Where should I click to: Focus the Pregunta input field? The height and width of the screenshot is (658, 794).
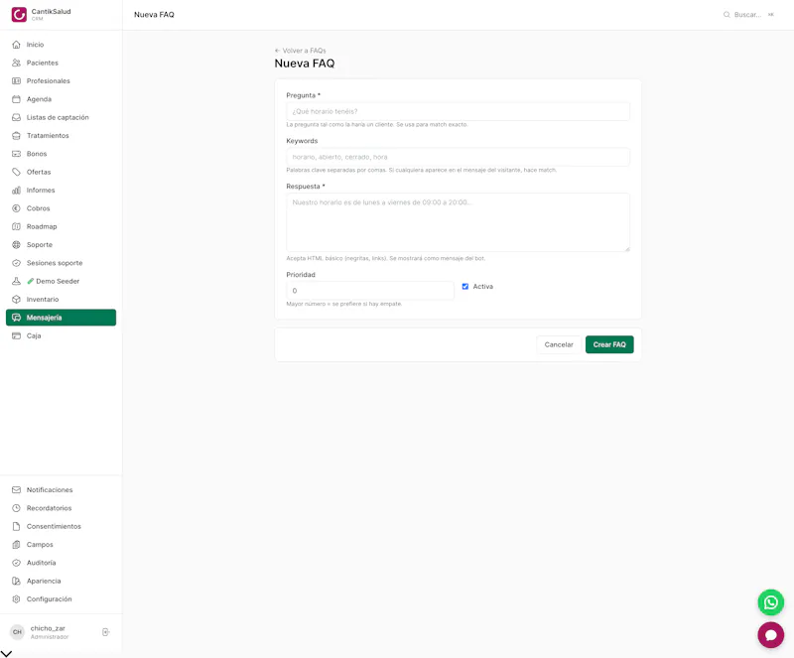pos(458,111)
